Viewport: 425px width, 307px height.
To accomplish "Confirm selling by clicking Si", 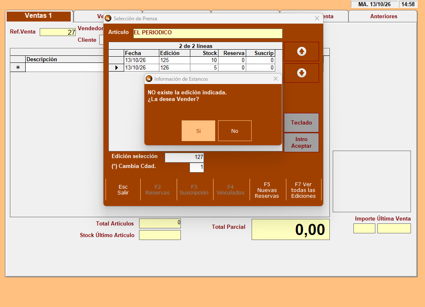I will pos(198,131).
